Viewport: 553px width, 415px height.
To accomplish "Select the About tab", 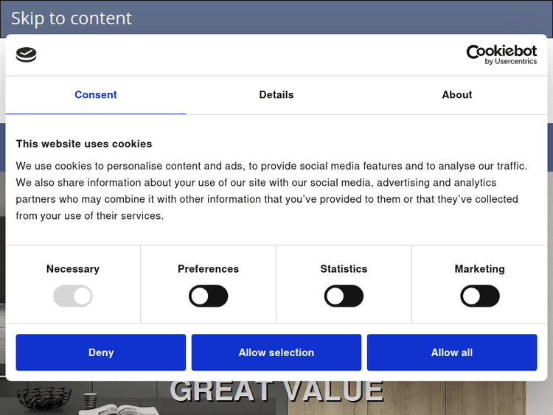I will pos(457,95).
